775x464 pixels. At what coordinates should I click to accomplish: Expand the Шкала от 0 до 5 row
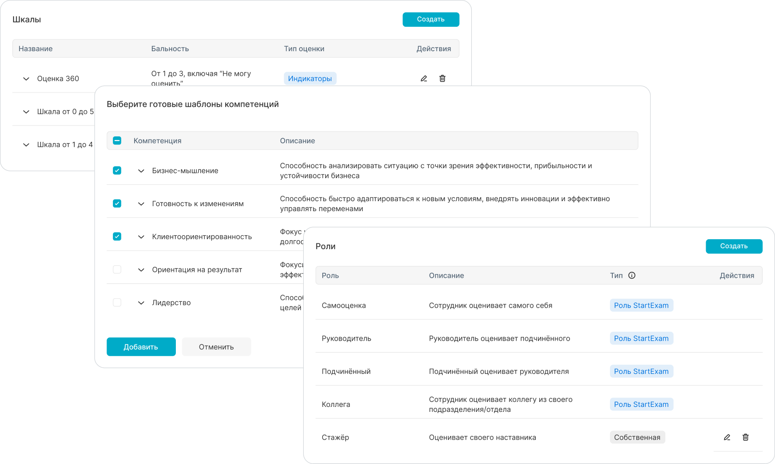pyautogui.click(x=26, y=112)
